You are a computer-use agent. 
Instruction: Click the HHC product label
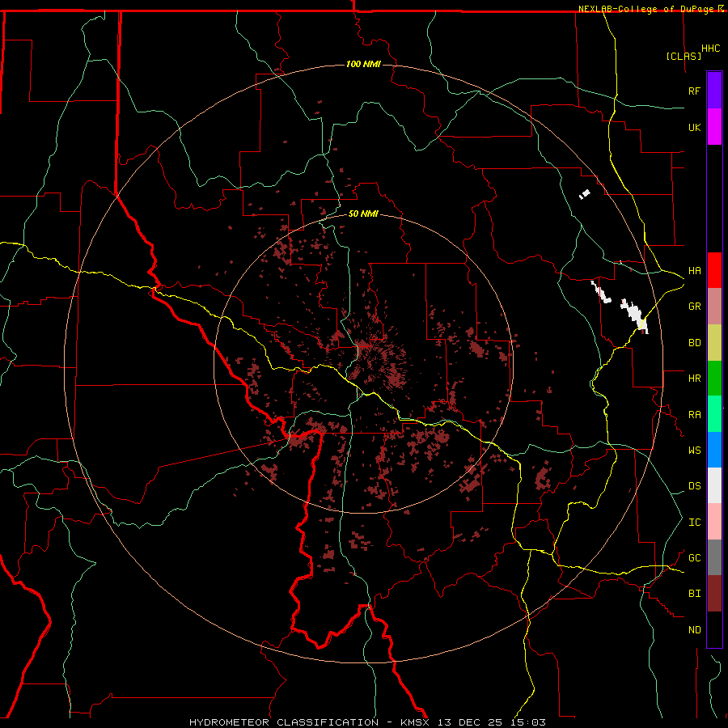click(x=711, y=49)
